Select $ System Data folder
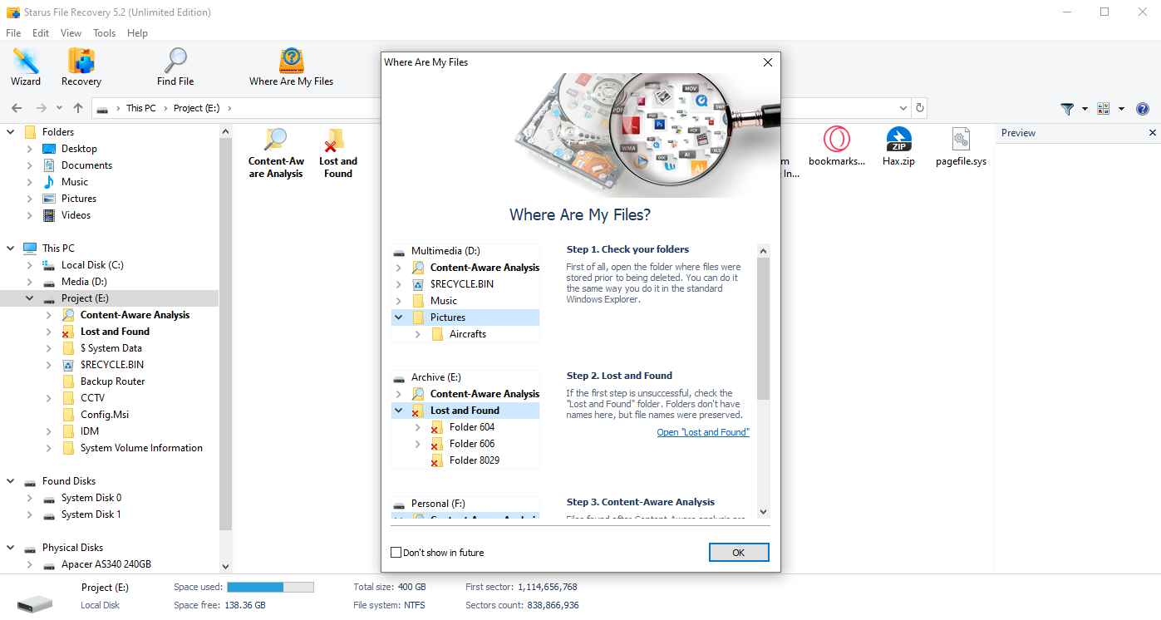 [x=111, y=348]
